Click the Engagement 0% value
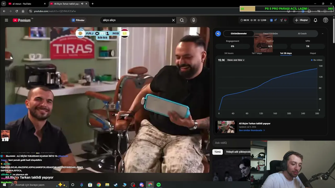This screenshot has width=335, height=188. point(232,46)
